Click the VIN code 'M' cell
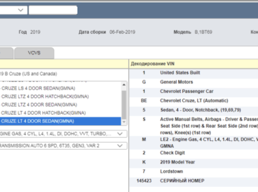258x192 pixels. [144, 139]
